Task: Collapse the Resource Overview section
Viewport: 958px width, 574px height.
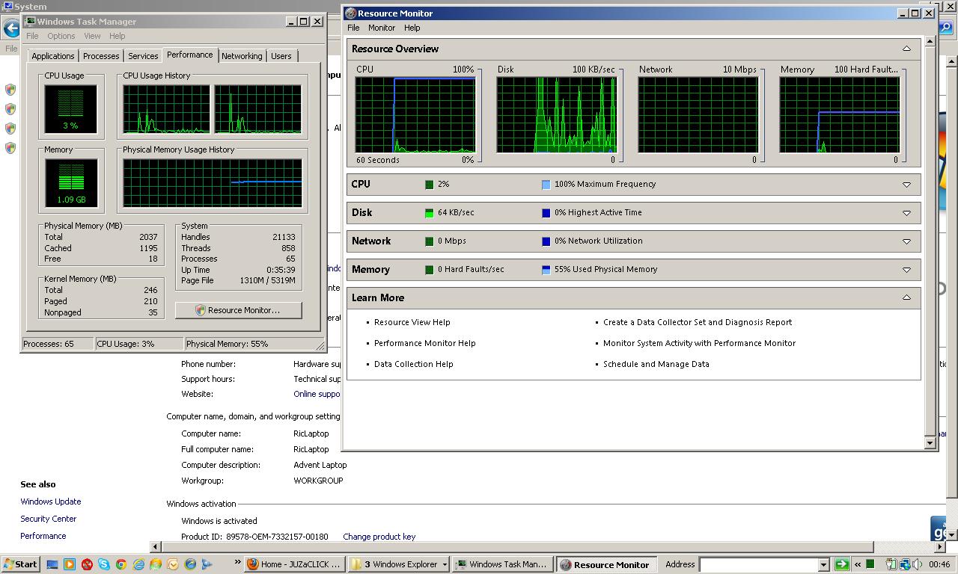Action: [x=906, y=49]
